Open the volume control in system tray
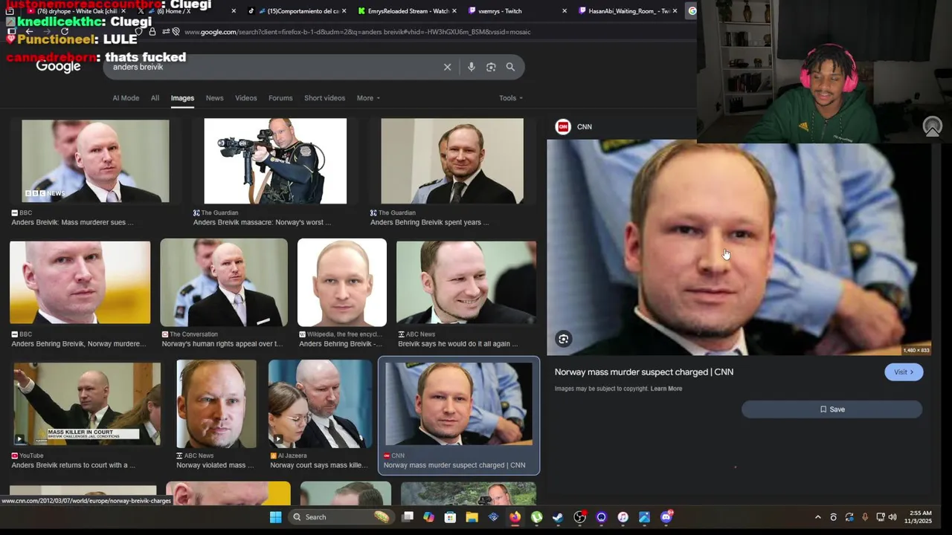 892,517
